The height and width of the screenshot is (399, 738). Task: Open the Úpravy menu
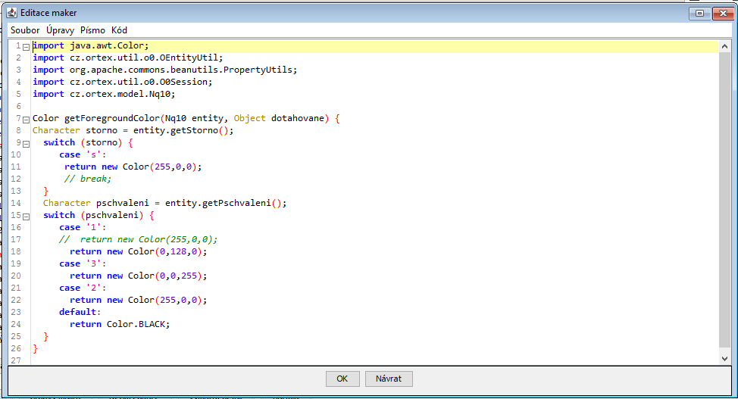click(x=60, y=30)
